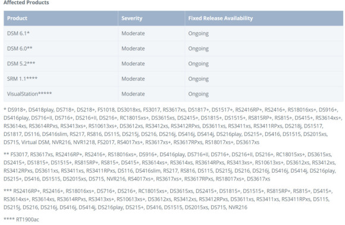Viewport: 345px width, 225px height.
Task: Click Ongoing status for DSM 5.2
Action: [x=198, y=64]
